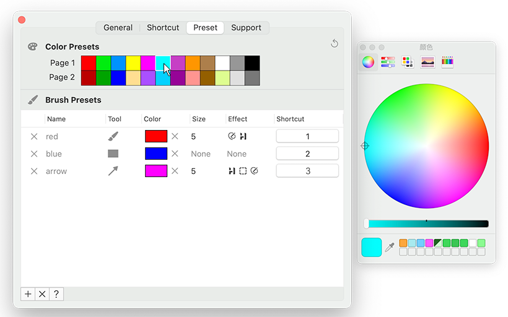
Task: Click the size value None in blue row
Action: [x=201, y=154]
